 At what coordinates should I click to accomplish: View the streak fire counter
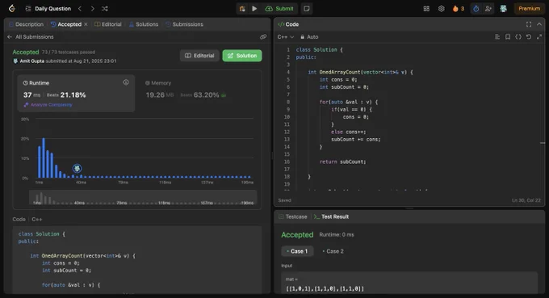click(458, 9)
